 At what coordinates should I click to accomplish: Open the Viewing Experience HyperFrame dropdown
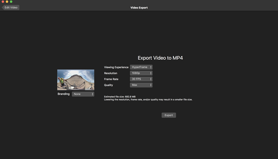point(141,67)
